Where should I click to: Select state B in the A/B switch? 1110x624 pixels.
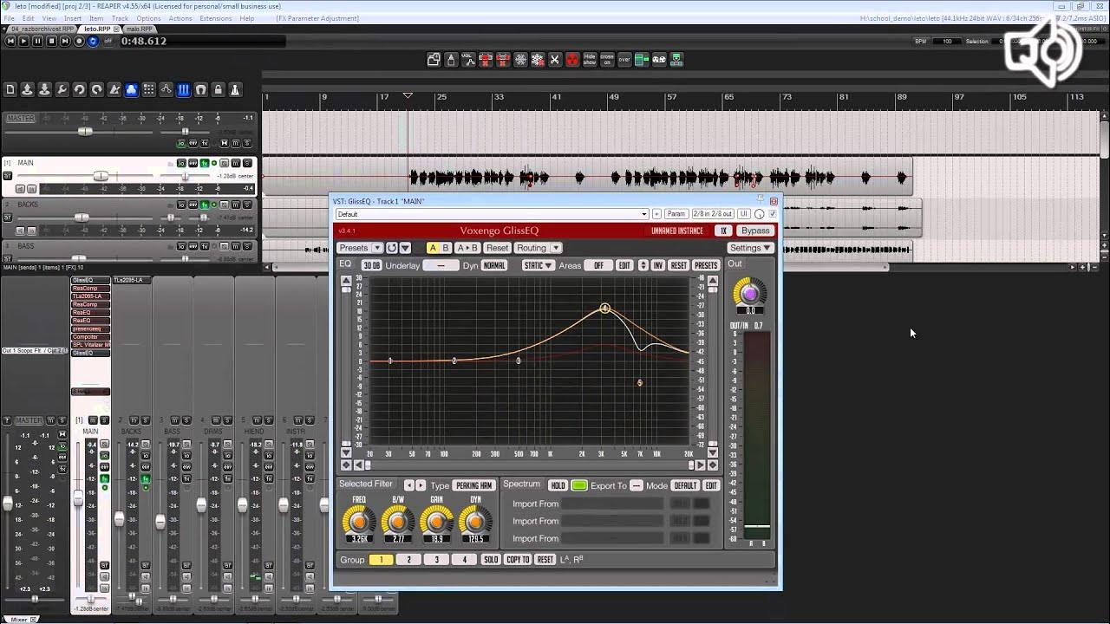pos(446,248)
